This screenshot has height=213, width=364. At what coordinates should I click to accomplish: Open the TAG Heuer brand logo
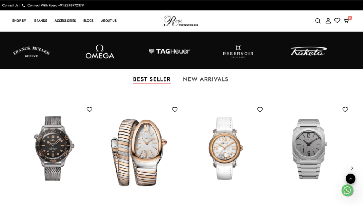click(170, 51)
